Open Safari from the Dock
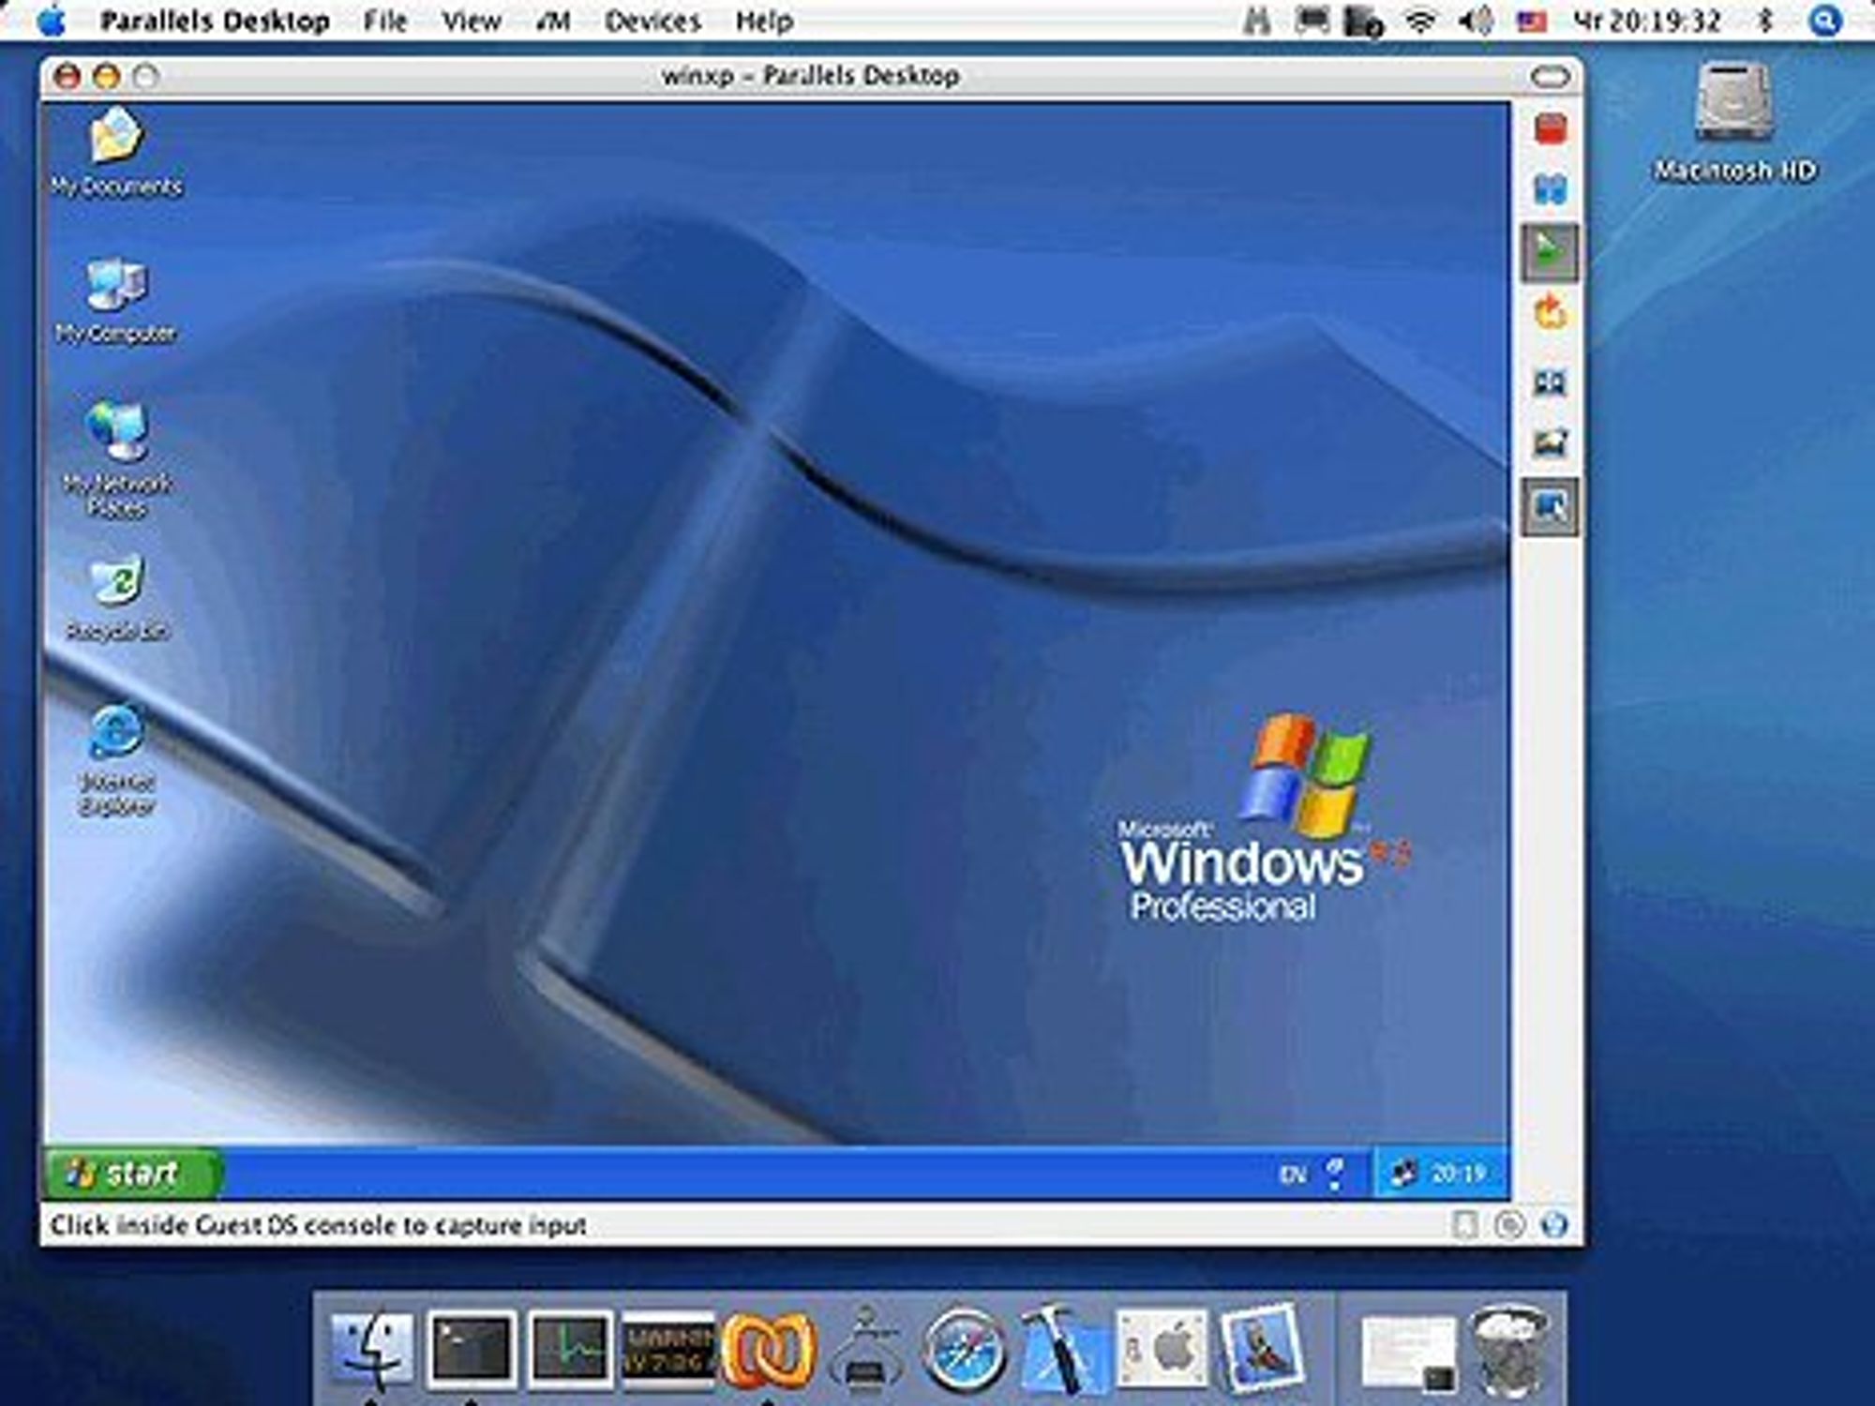The width and height of the screenshot is (1875, 1406). coord(962,1350)
